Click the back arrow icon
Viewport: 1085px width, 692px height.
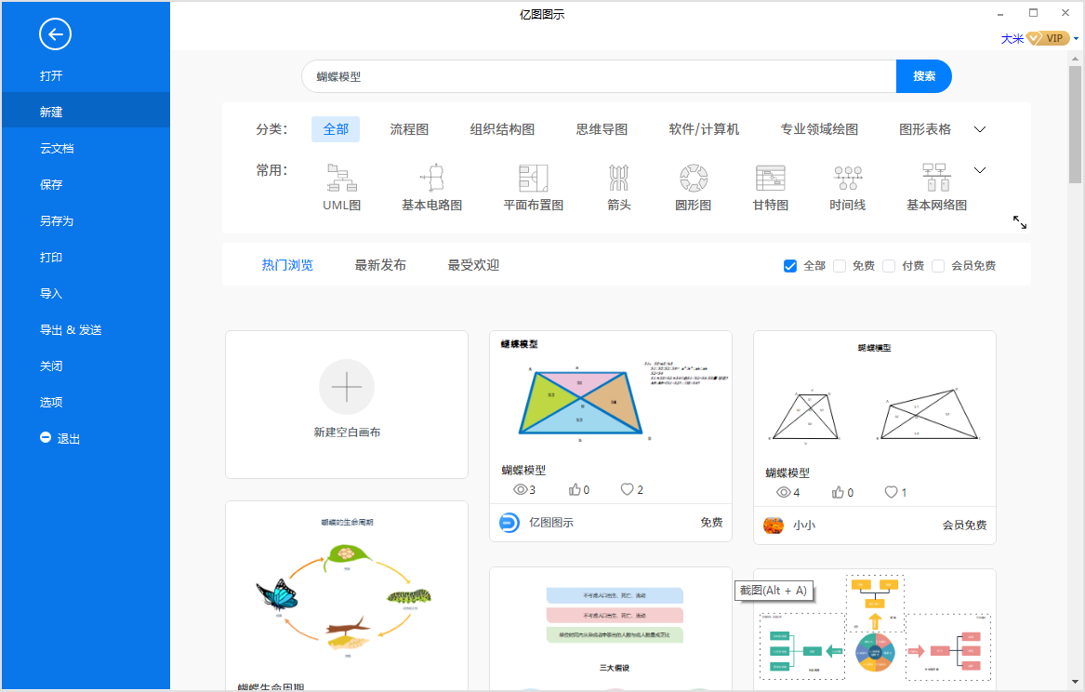point(55,35)
